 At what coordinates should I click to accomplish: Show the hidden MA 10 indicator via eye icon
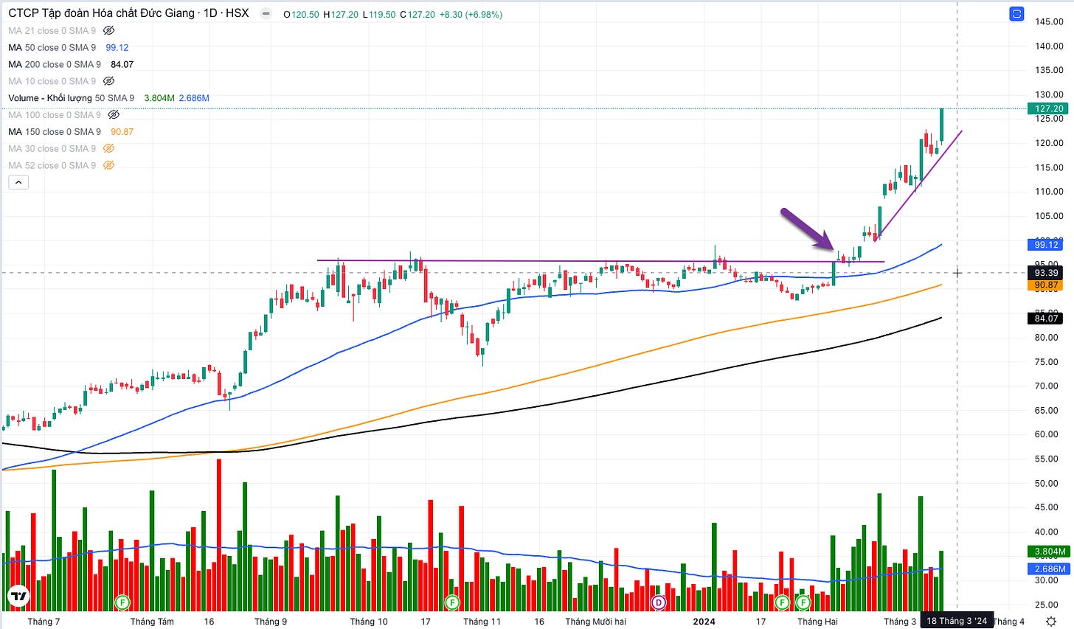(108, 81)
